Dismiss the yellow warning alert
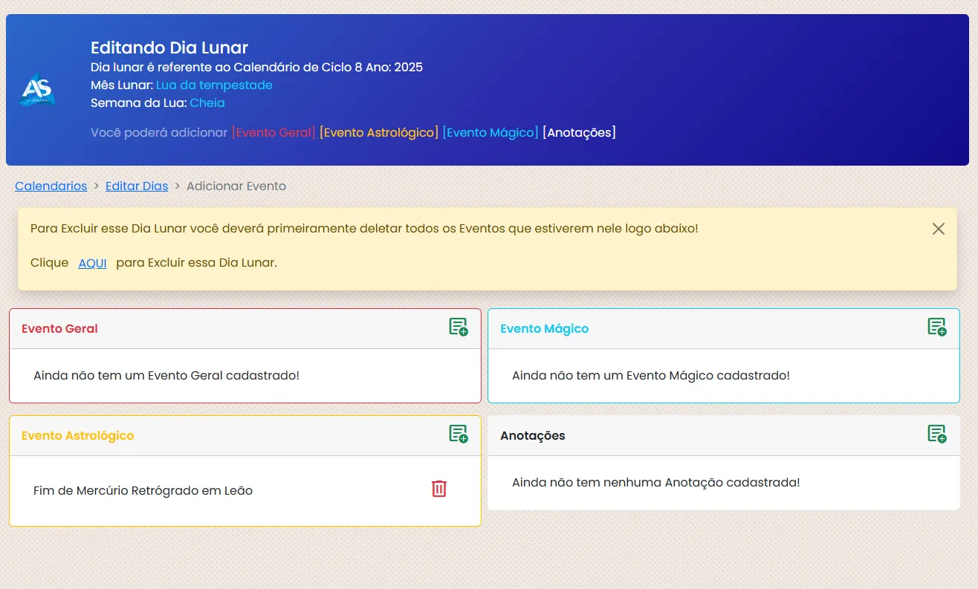Viewport: 978px width, 589px height. [x=938, y=229]
